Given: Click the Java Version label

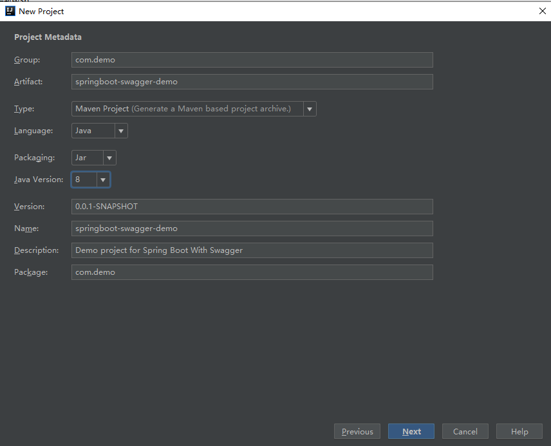Looking at the screenshot, I should point(39,180).
